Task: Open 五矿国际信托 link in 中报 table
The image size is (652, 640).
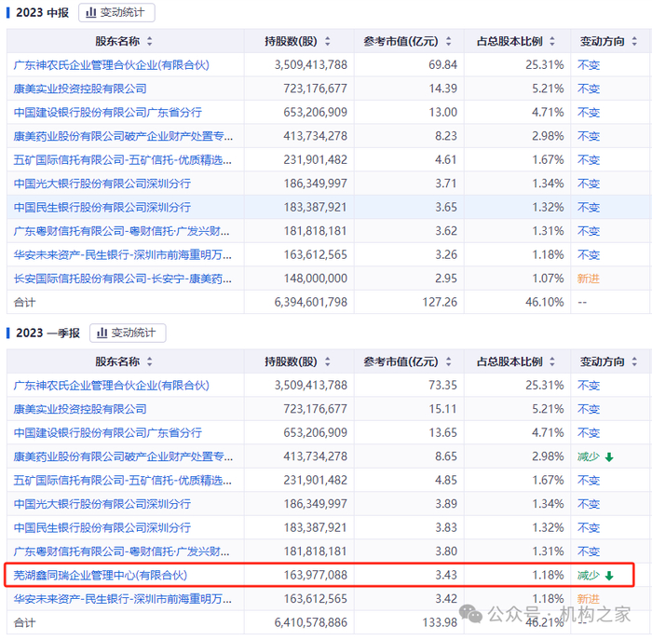Action: 123,159
